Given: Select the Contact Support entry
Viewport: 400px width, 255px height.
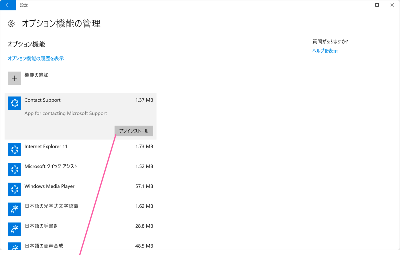Looking at the screenshot, I should (80, 116).
